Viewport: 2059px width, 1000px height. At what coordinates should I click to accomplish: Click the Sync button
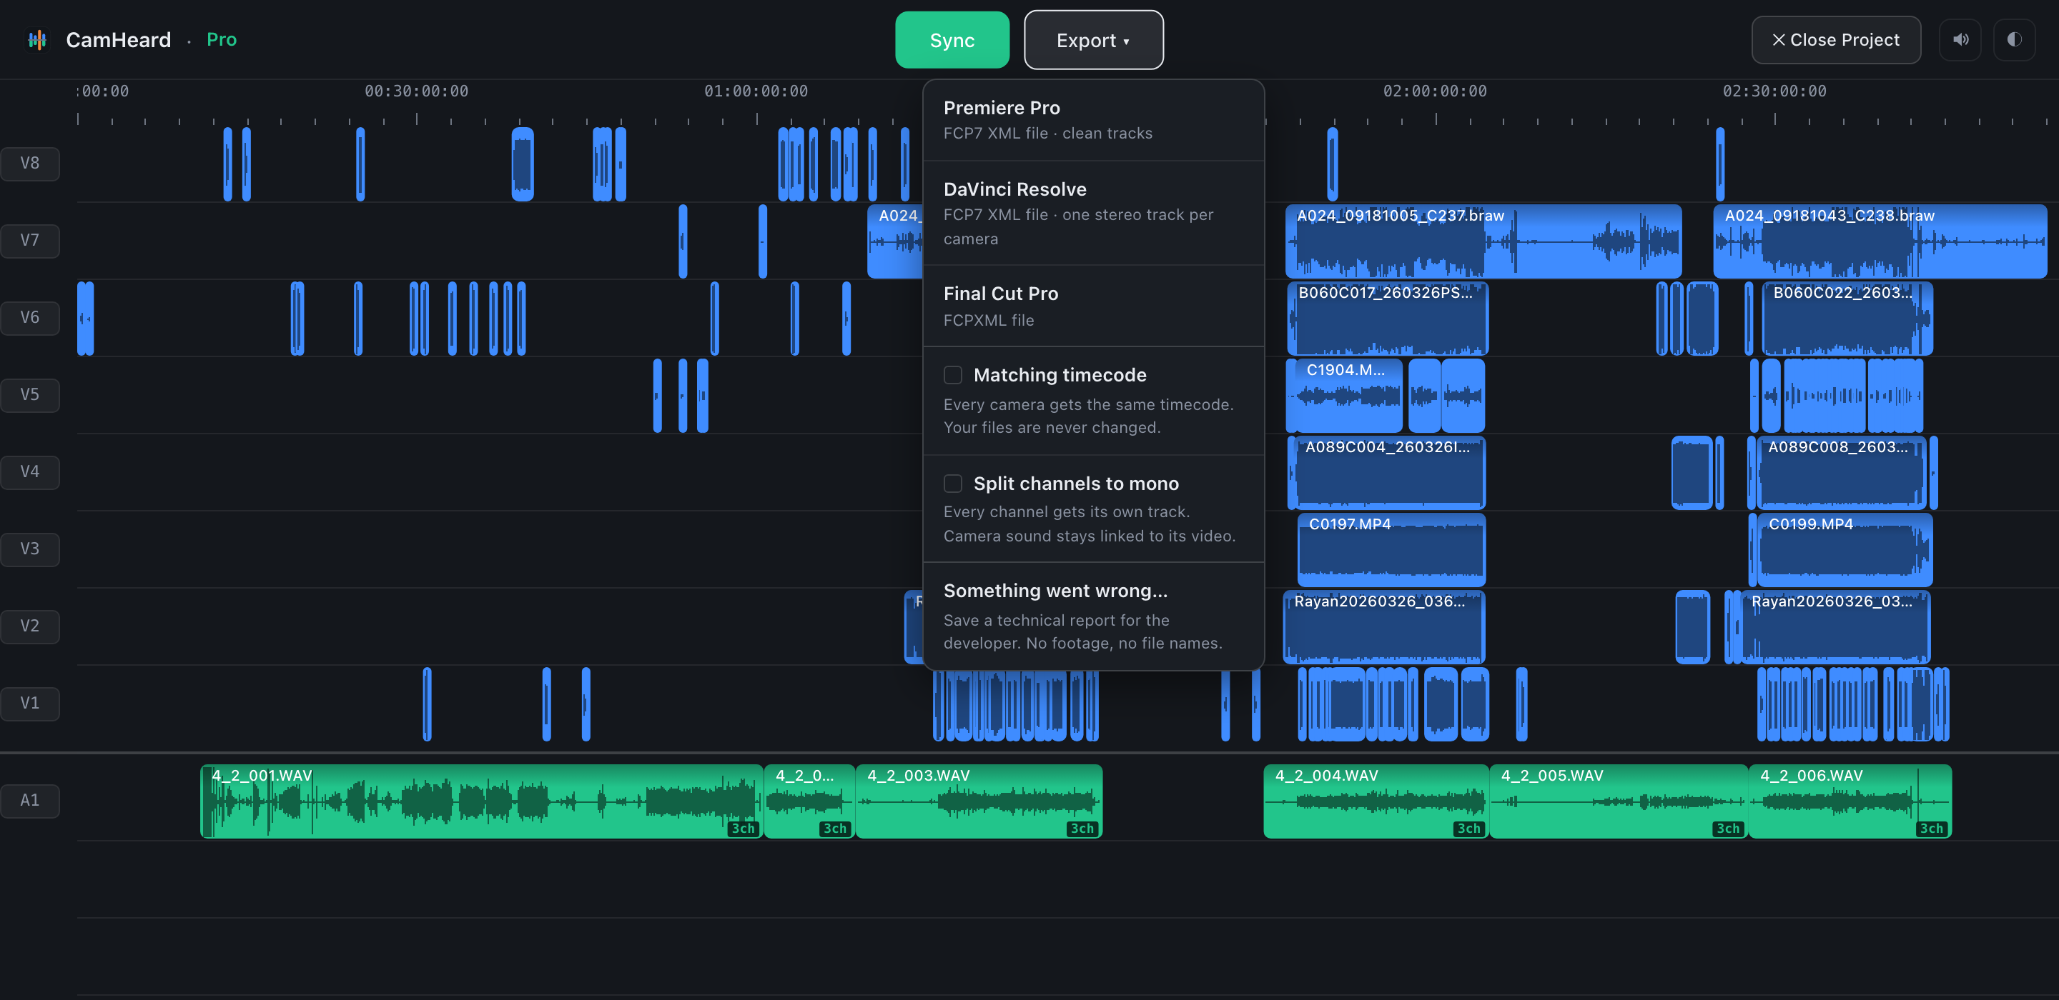[x=952, y=40]
